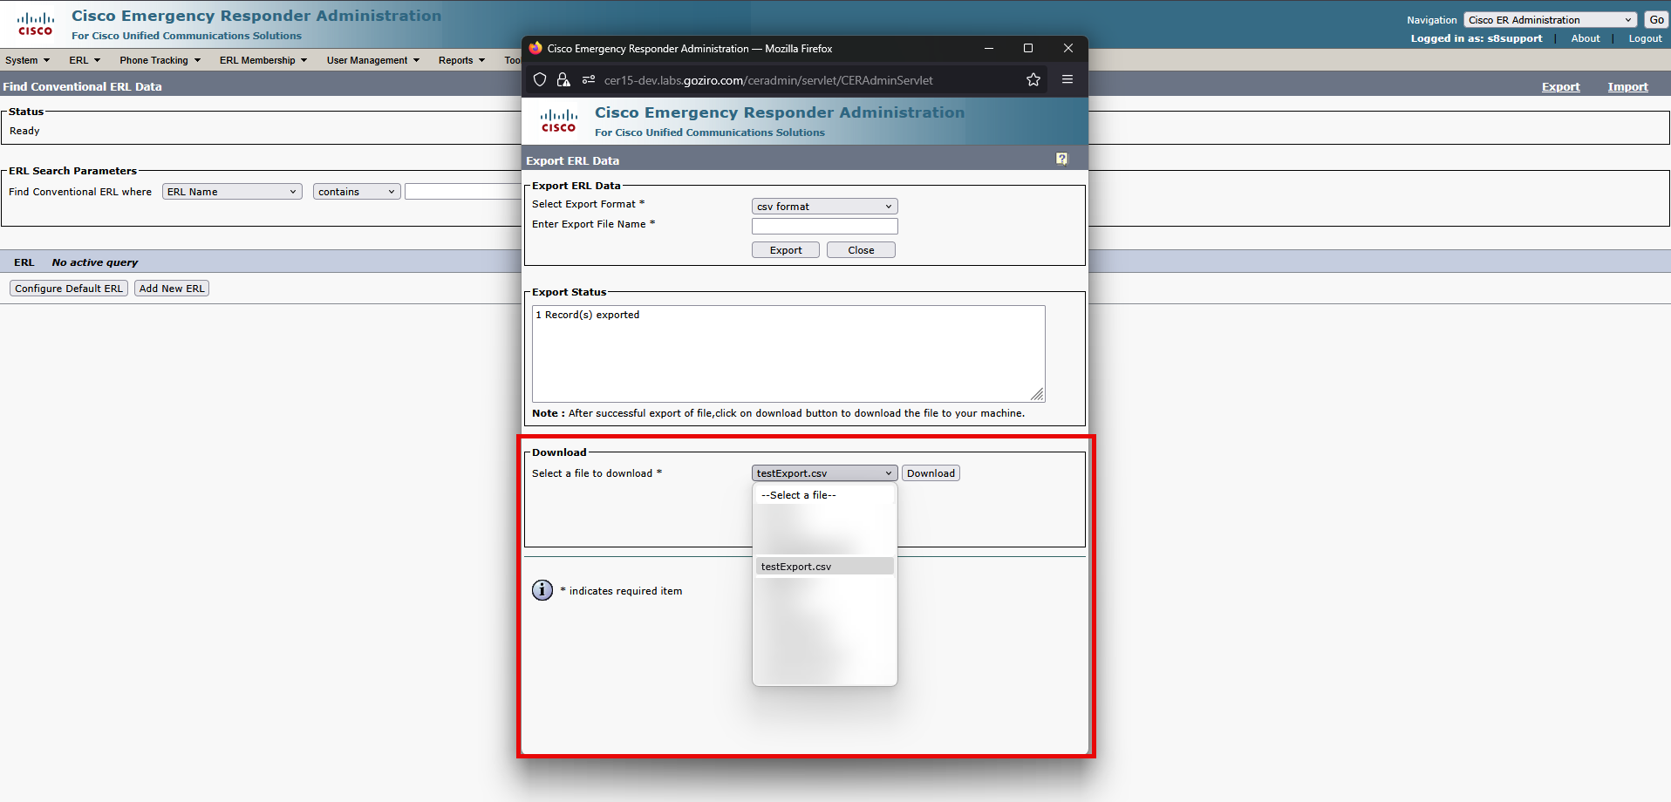This screenshot has width=1671, height=802.
Task: Click the "1 Record(s) exported" status text
Action: [588, 315]
